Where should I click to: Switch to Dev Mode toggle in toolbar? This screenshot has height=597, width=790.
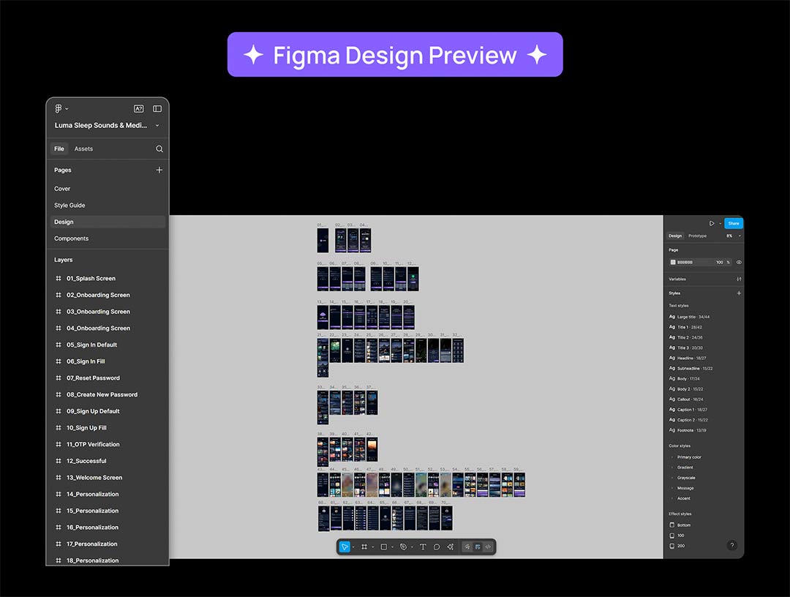[x=488, y=547]
